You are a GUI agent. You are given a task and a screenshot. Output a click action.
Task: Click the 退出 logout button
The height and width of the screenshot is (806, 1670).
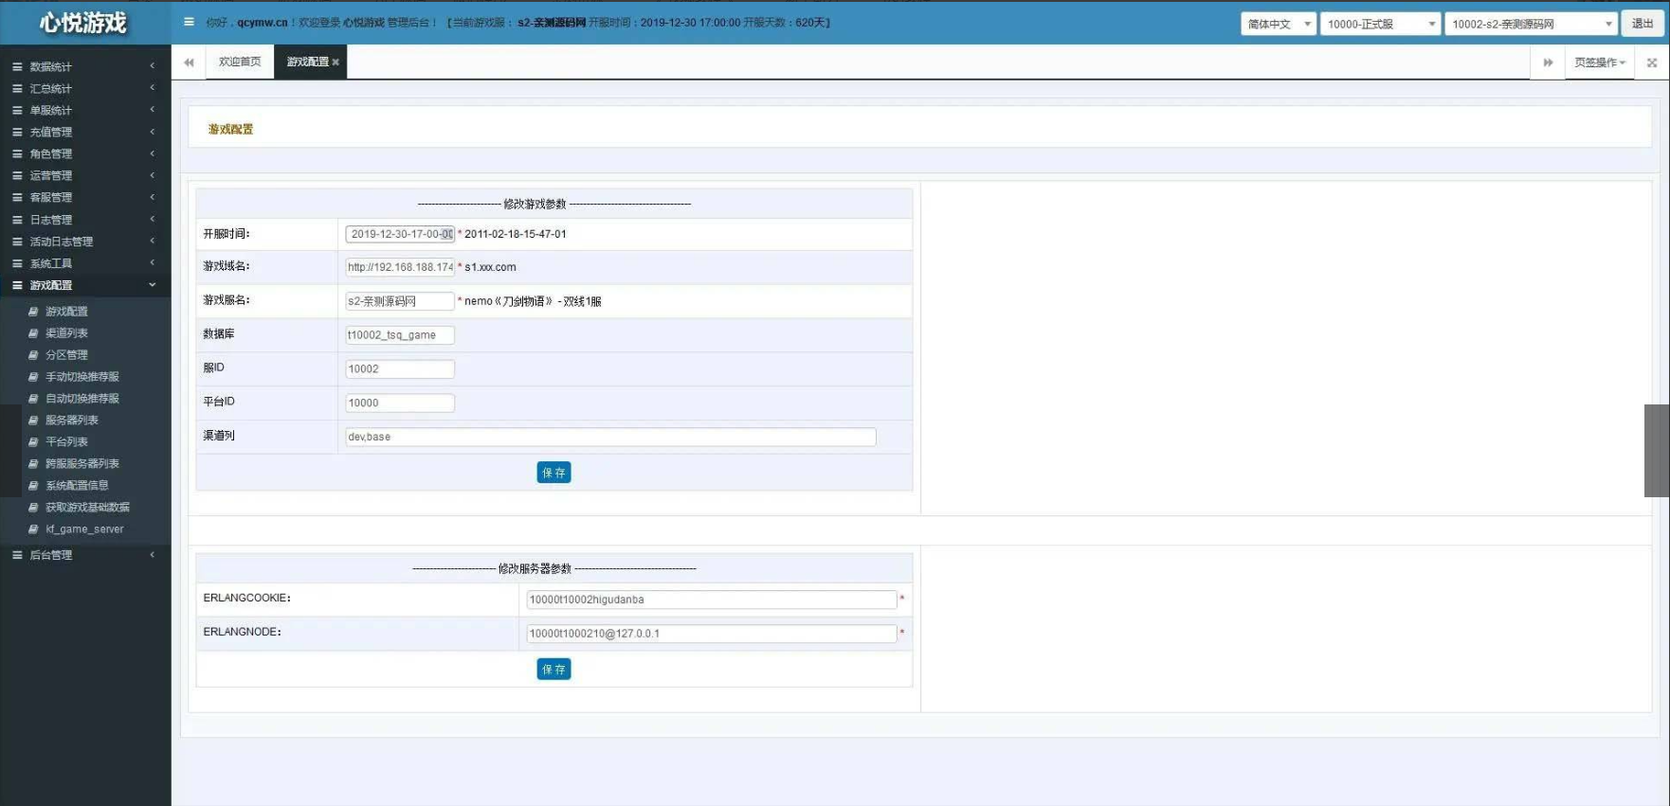[1643, 24]
